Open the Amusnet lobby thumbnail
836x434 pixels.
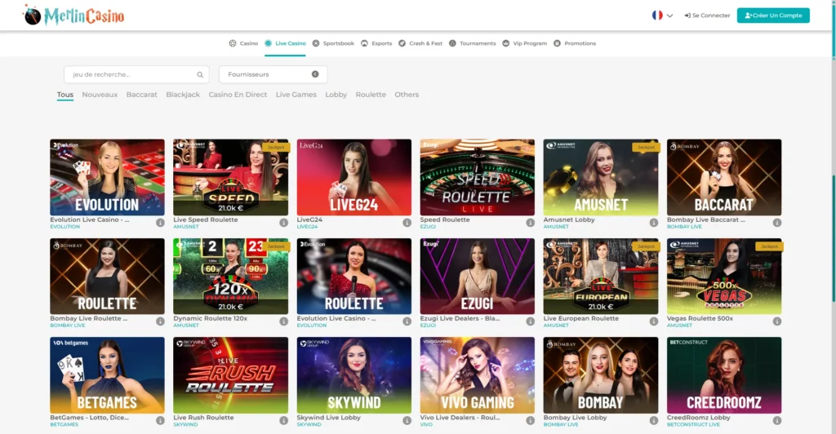pyautogui.click(x=600, y=177)
